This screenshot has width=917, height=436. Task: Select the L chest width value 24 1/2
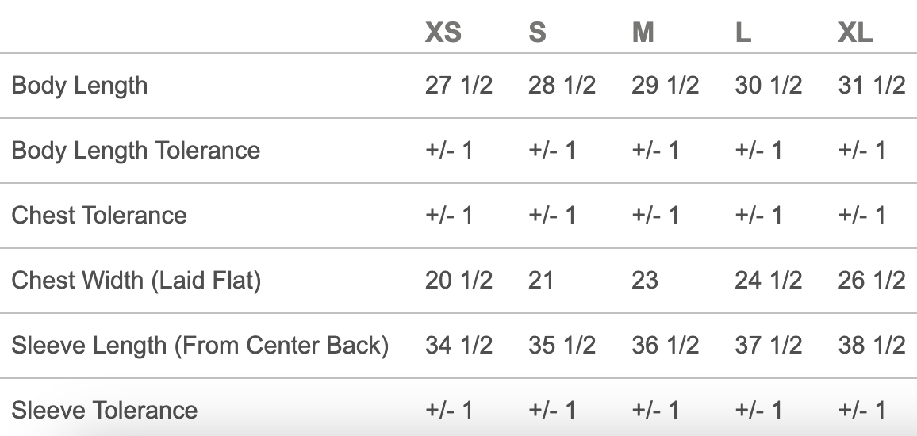tap(768, 281)
